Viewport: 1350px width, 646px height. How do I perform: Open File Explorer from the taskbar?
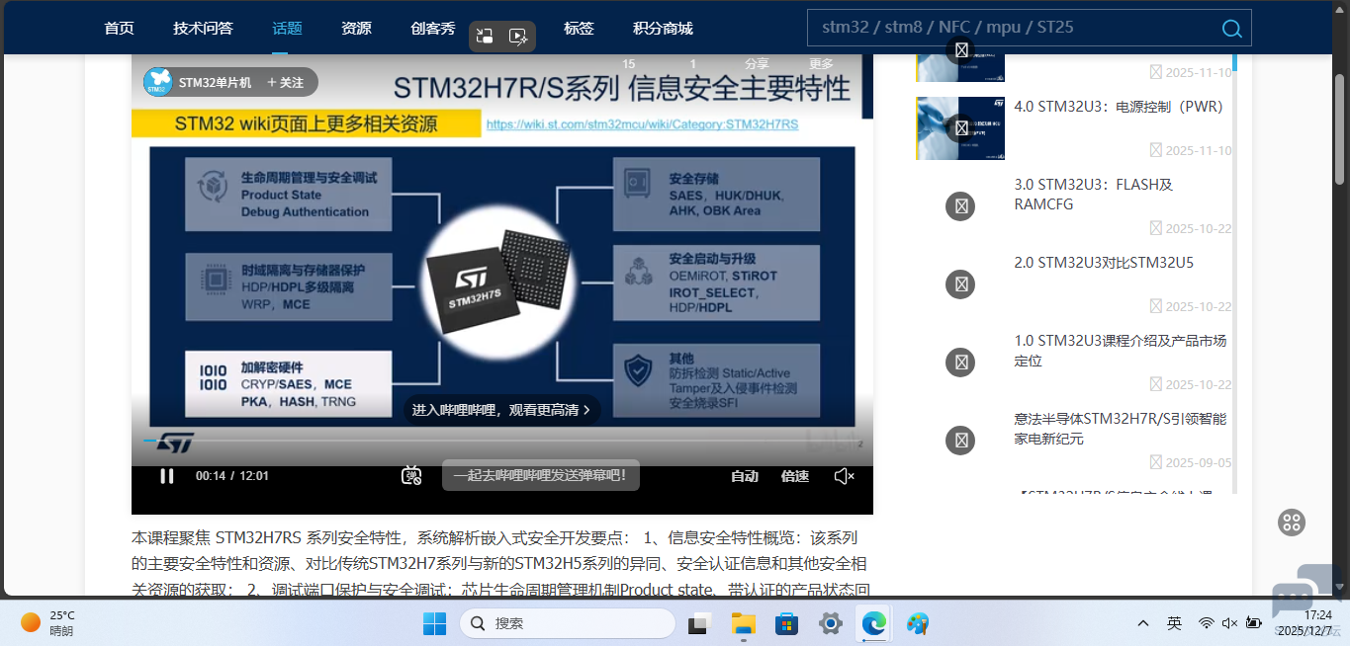point(743,623)
